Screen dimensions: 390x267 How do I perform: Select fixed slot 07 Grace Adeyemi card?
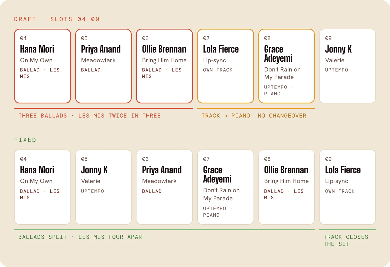click(x=226, y=187)
